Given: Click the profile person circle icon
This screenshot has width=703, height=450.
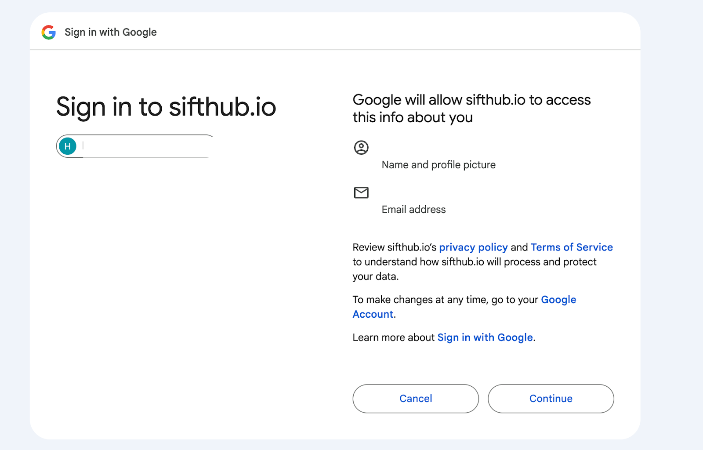Looking at the screenshot, I should pyautogui.click(x=361, y=148).
